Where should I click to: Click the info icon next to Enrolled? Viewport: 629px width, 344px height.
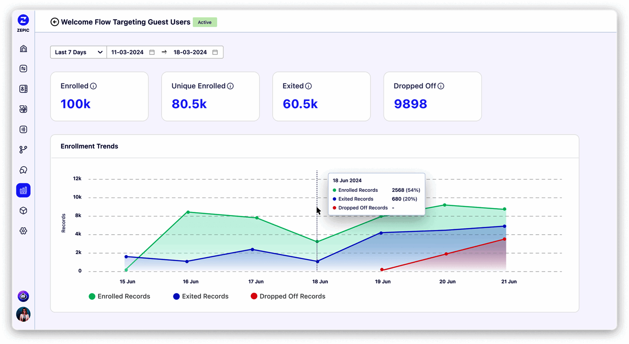tap(94, 86)
